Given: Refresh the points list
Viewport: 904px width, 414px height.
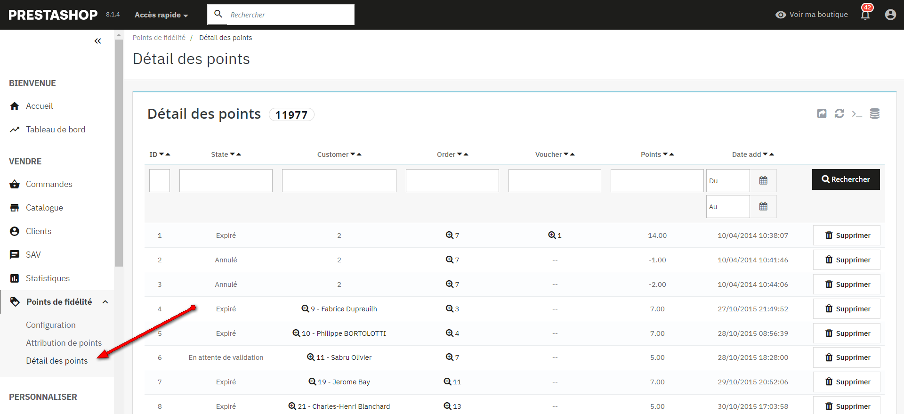Looking at the screenshot, I should coord(839,114).
